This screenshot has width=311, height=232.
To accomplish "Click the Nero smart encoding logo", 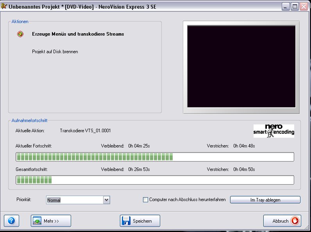I will coord(274,131).
